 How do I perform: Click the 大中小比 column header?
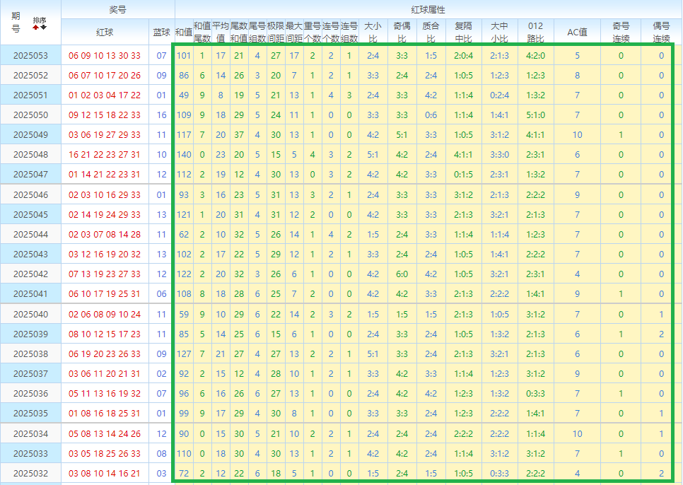(x=500, y=32)
